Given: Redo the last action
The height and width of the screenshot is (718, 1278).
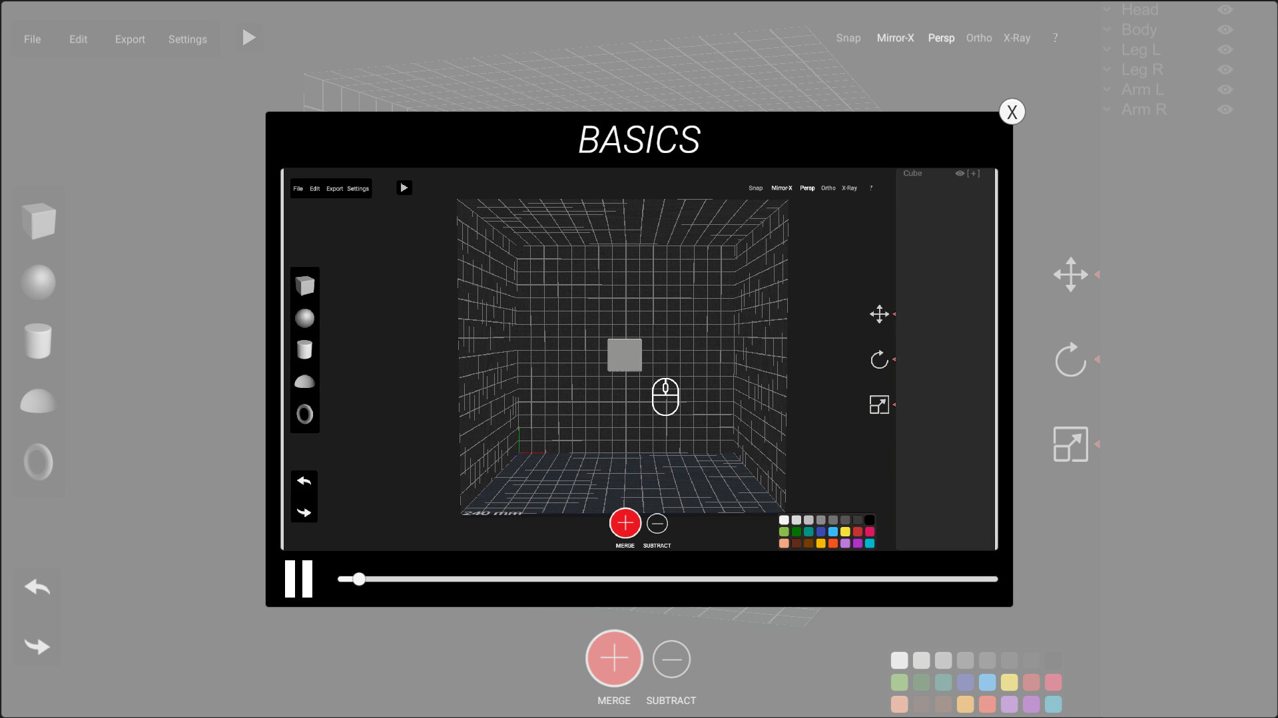Looking at the screenshot, I should [37, 646].
